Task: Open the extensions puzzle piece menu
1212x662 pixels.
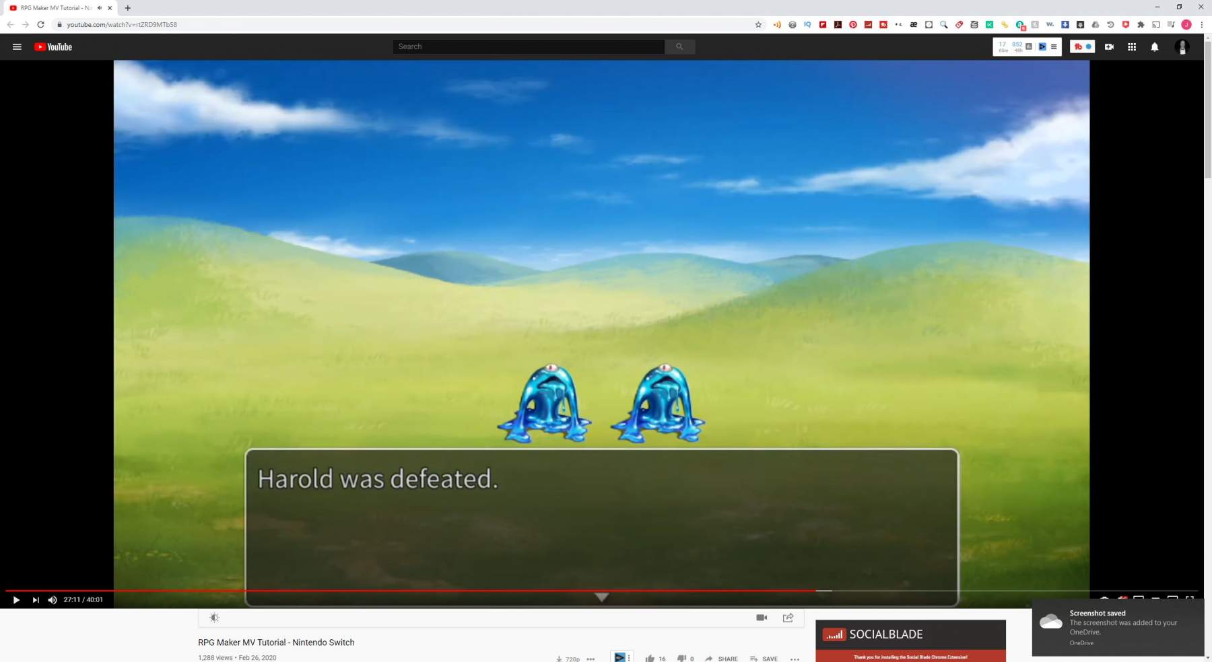Action: pyautogui.click(x=1141, y=24)
